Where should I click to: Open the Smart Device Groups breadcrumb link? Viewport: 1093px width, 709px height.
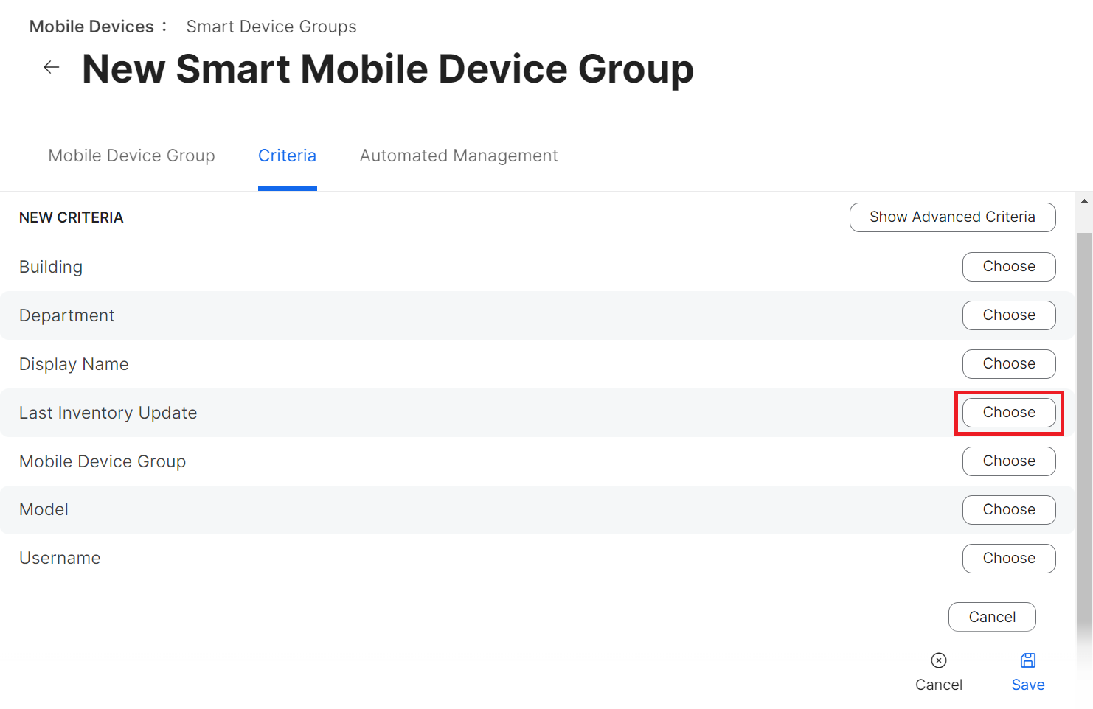271,27
